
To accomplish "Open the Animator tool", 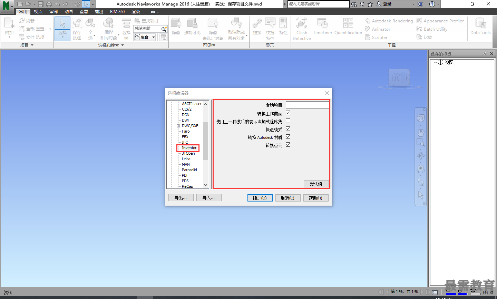I will pos(378,29).
